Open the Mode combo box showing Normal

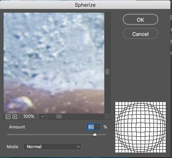click(x=52, y=147)
